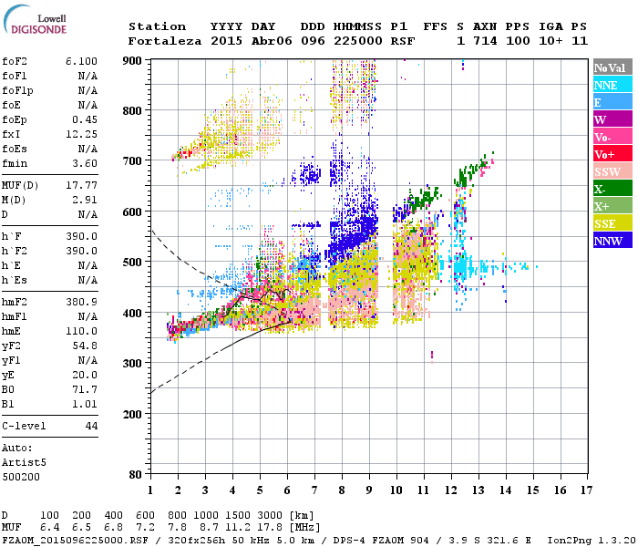This screenshot has height=547, width=638.
Task: Click the Abr06 date in header
Action: point(272,41)
